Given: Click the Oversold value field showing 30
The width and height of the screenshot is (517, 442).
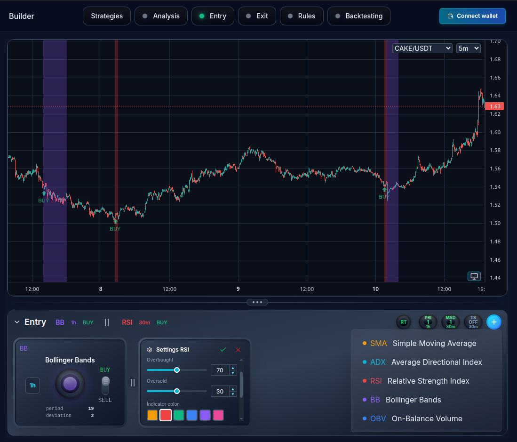Looking at the screenshot, I should coord(220,391).
